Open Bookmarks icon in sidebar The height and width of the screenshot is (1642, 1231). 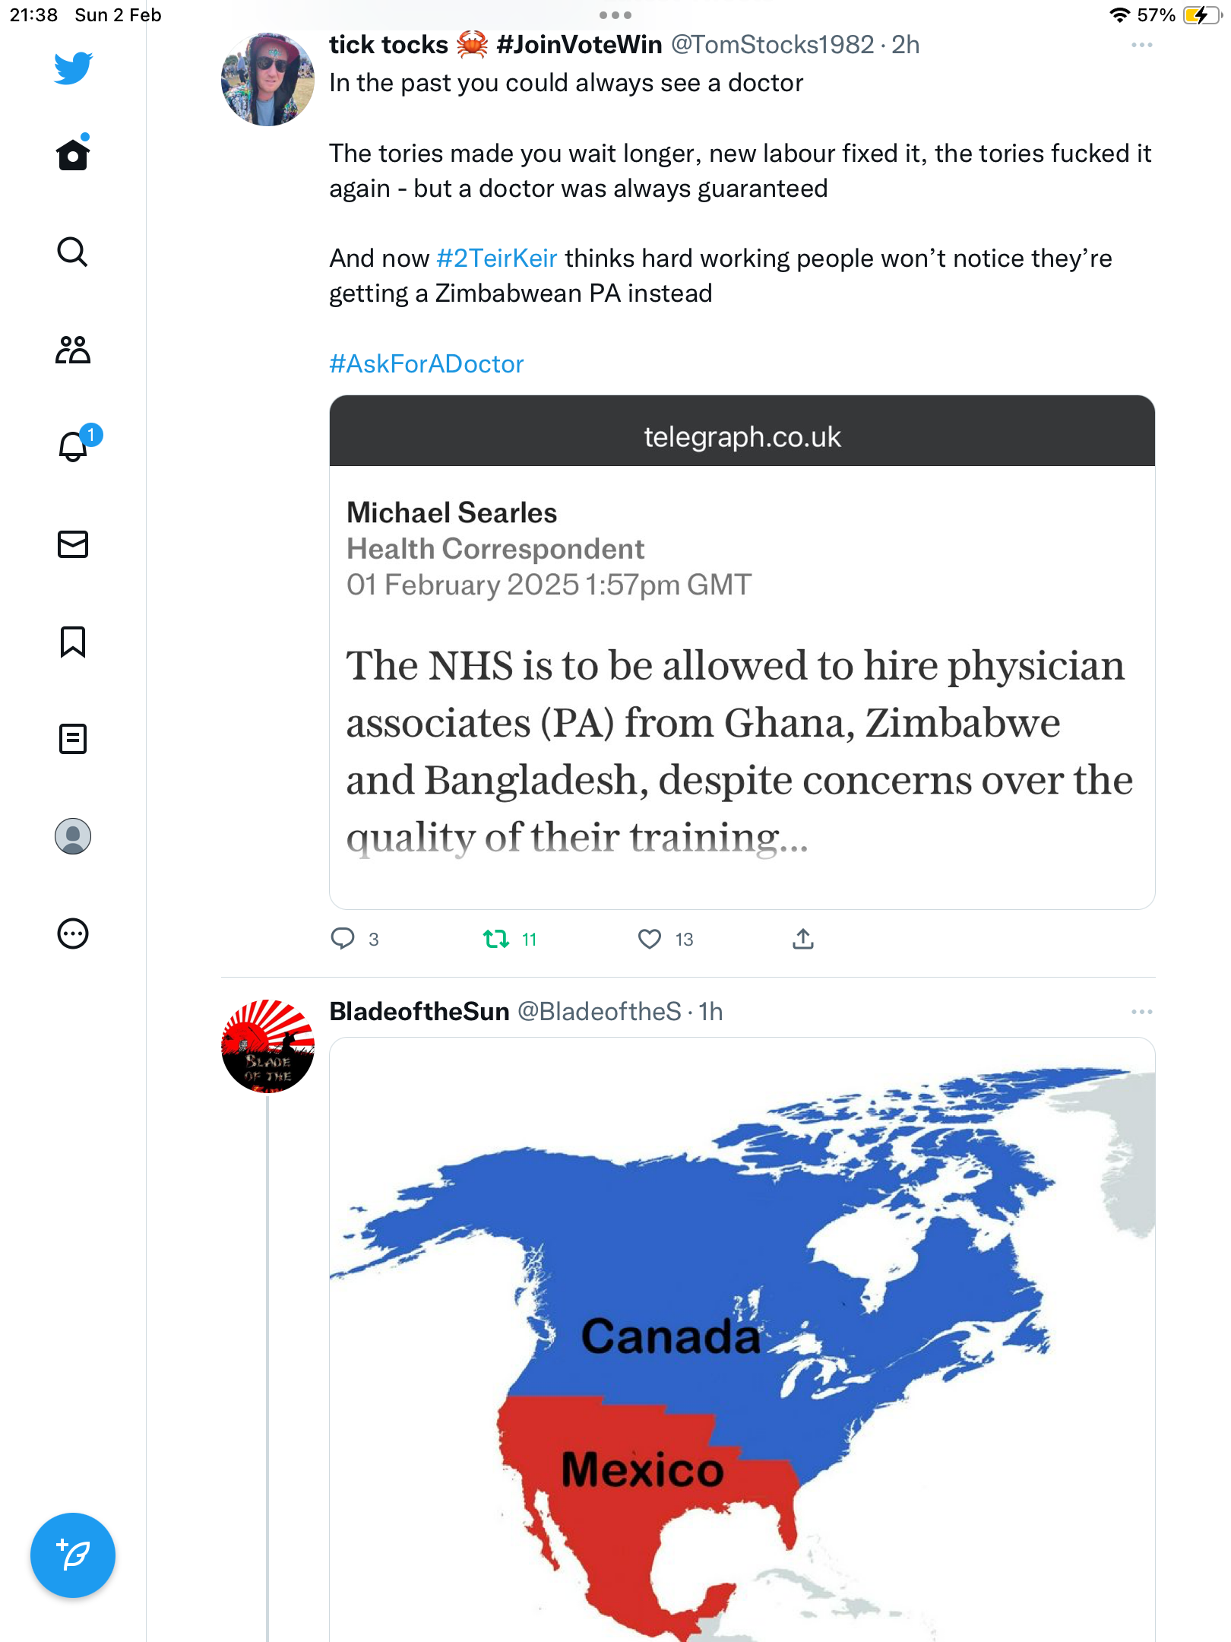pos(73,642)
